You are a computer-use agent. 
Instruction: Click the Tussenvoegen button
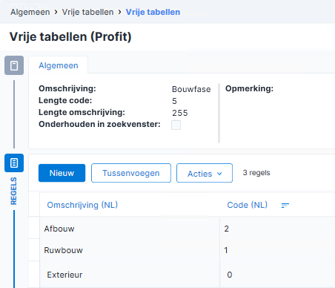point(131,173)
